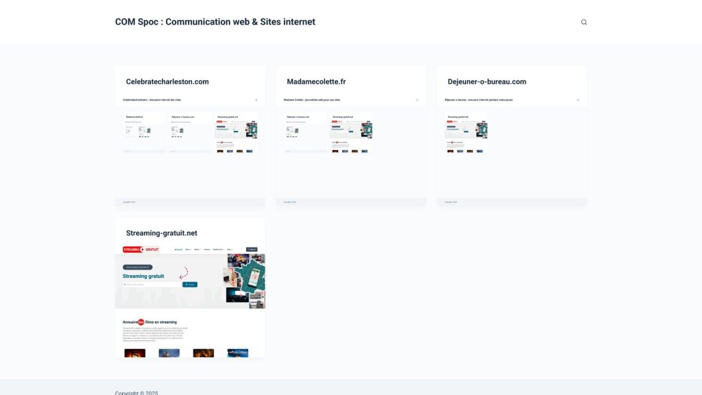Expand Blog dropdown in streaming preview nav

[230, 250]
